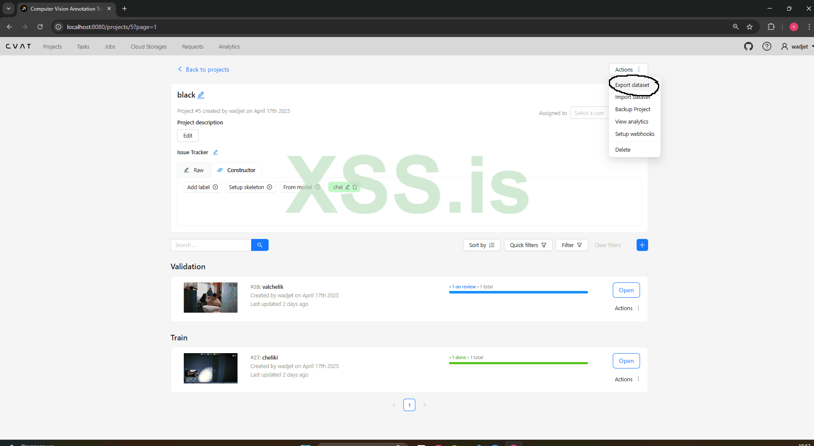
Task: Click the browser address bar URL
Action: pyautogui.click(x=112, y=27)
